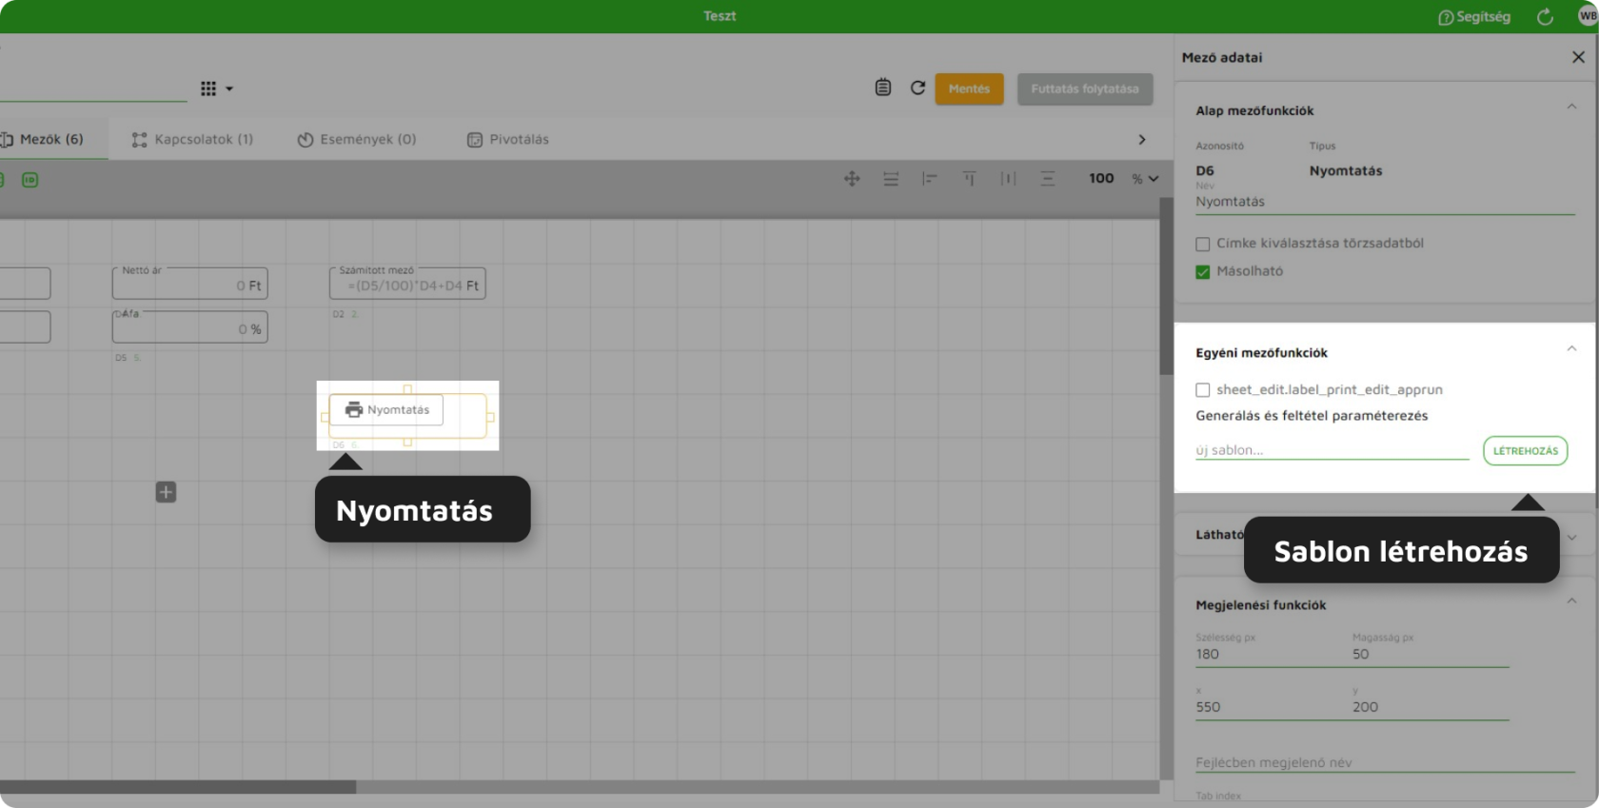Switch to the Mezők (6) tab
The image size is (1599, 808).
click(43, 139)
